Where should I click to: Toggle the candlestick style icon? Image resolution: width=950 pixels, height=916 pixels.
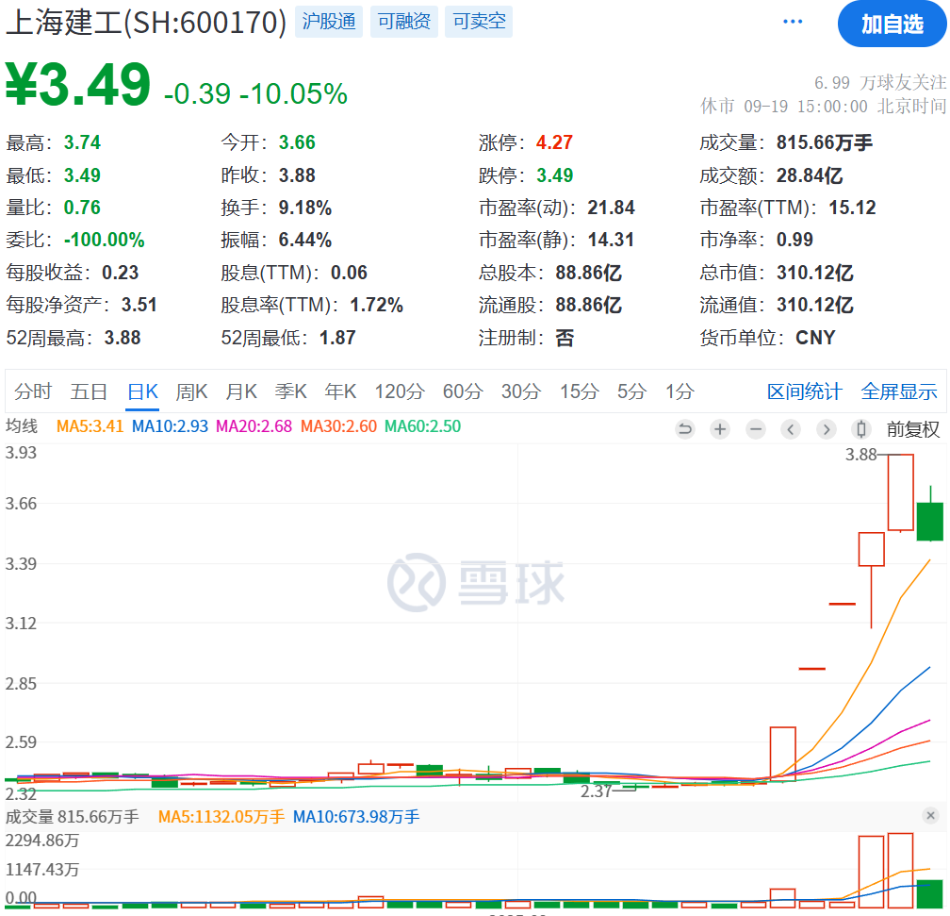pos(861,429)
